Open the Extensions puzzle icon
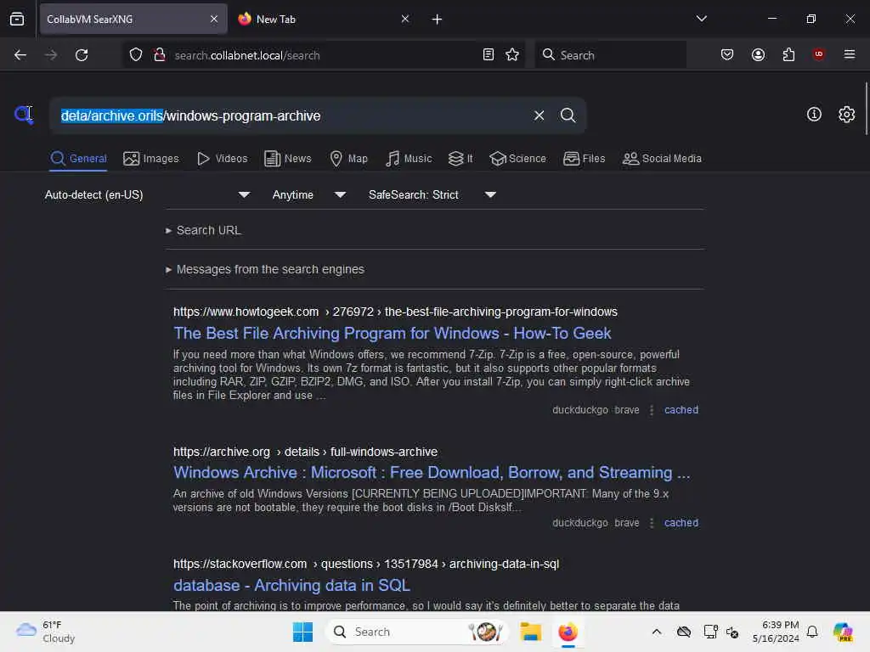This screenshot has width=870, height=652. click(x=788, y=54)
